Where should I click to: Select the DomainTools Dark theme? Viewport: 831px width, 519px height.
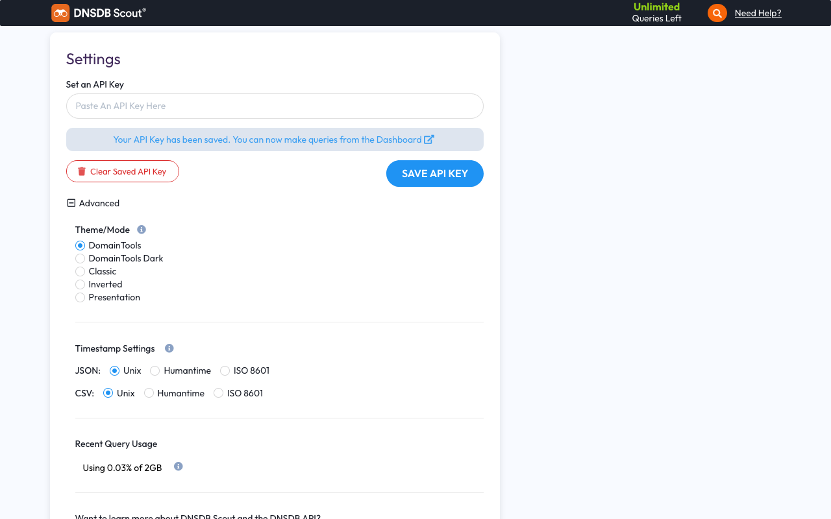tap(81, 258)
